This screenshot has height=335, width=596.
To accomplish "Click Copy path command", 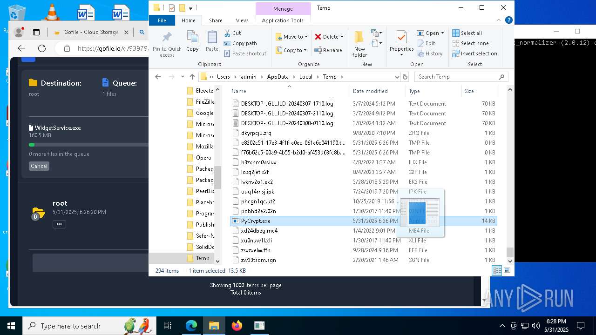I will (x=240, y=43).
